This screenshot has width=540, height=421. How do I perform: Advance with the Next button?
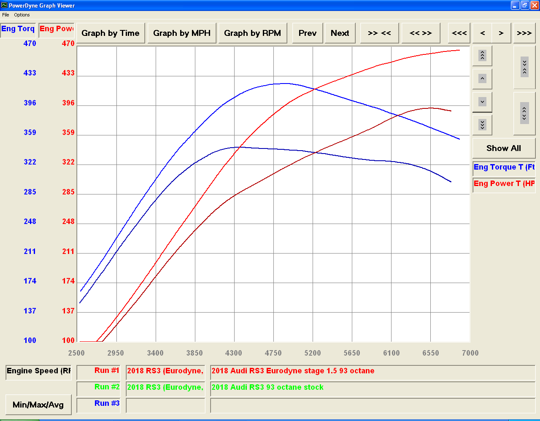[x=340, y=33]
